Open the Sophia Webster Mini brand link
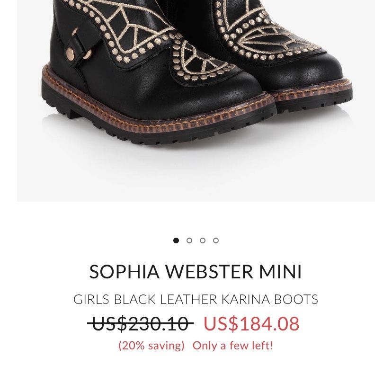This screenshot has width=392, height=392. [196, 271]
